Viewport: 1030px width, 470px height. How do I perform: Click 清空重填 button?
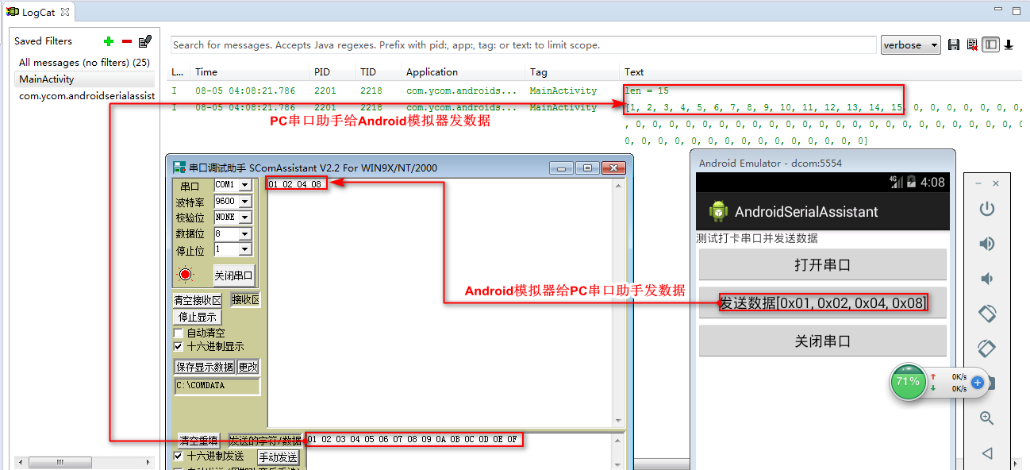[198, 441]
